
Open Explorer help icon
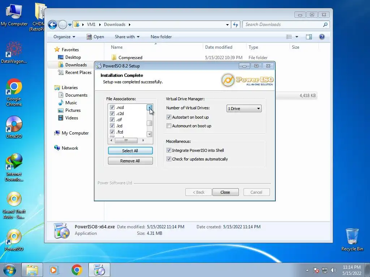tap(322, 37)
